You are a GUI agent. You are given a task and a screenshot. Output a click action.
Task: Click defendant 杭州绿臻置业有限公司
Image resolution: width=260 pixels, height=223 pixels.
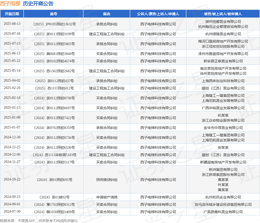[223, 34]
